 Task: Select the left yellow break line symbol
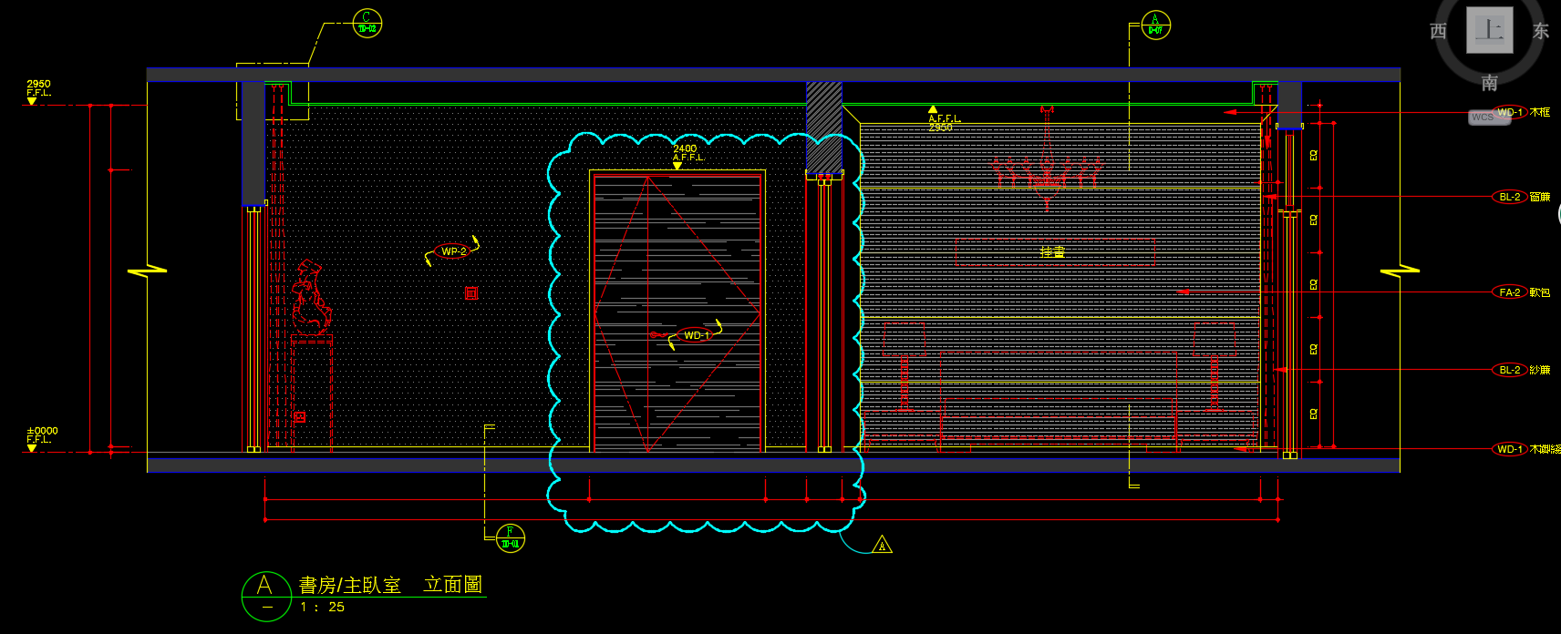(x=147, y=271)
